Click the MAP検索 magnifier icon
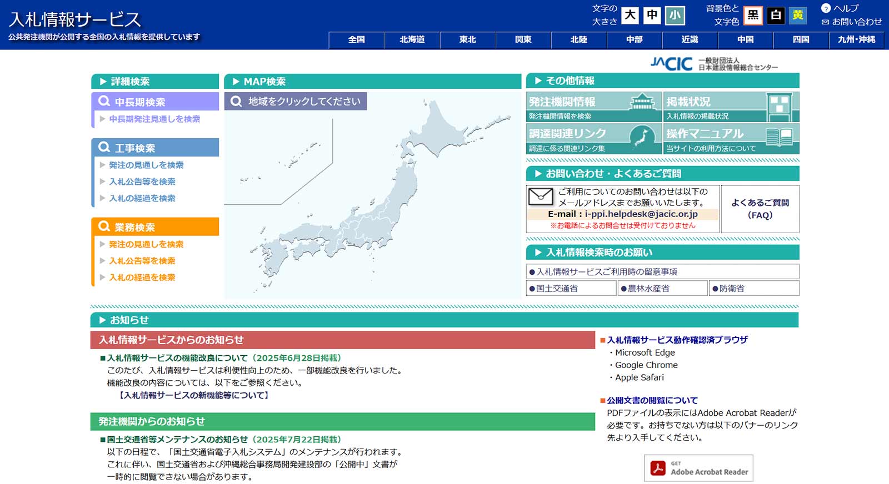This screenshot has width=889, height=484. pos(236,102)
